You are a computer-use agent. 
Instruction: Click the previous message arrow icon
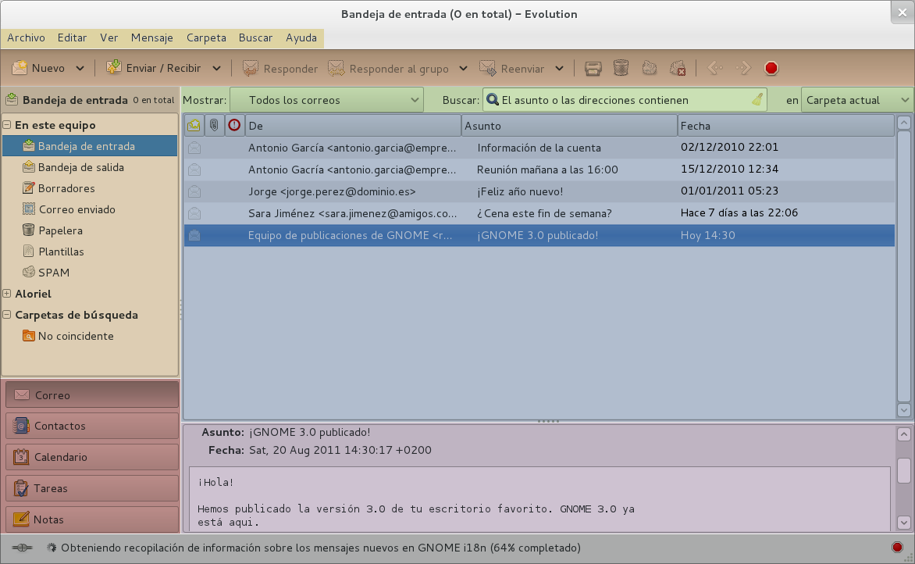(714, 69)
